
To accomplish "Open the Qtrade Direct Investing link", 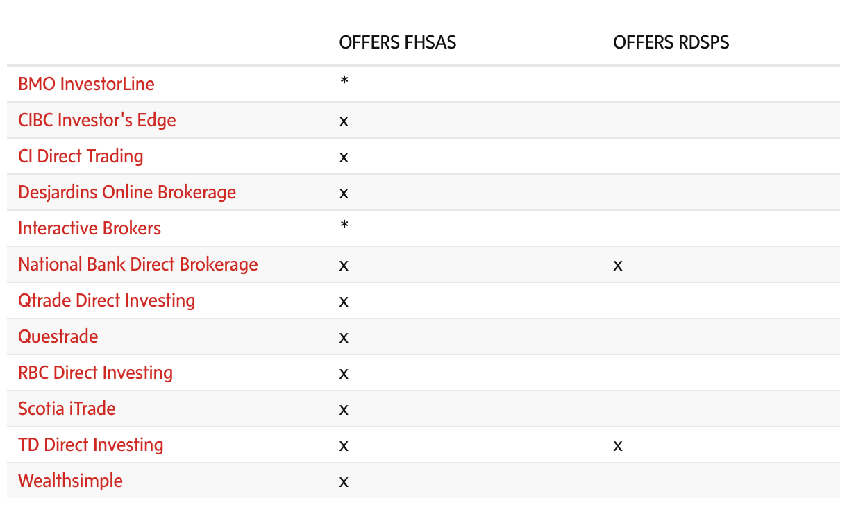I will 107,300.
